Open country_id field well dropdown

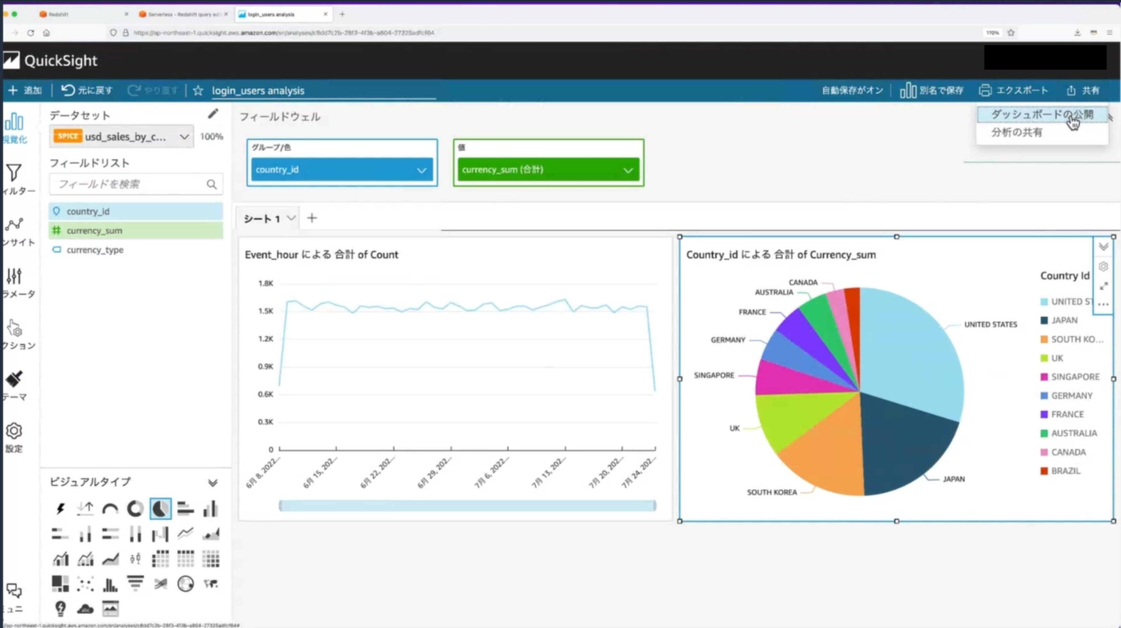point(421,170)
